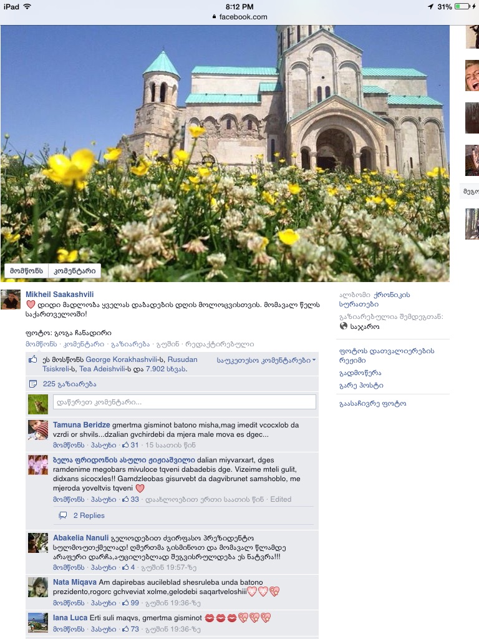Tap the lock icon beside facebook.com

coord(215,17)
